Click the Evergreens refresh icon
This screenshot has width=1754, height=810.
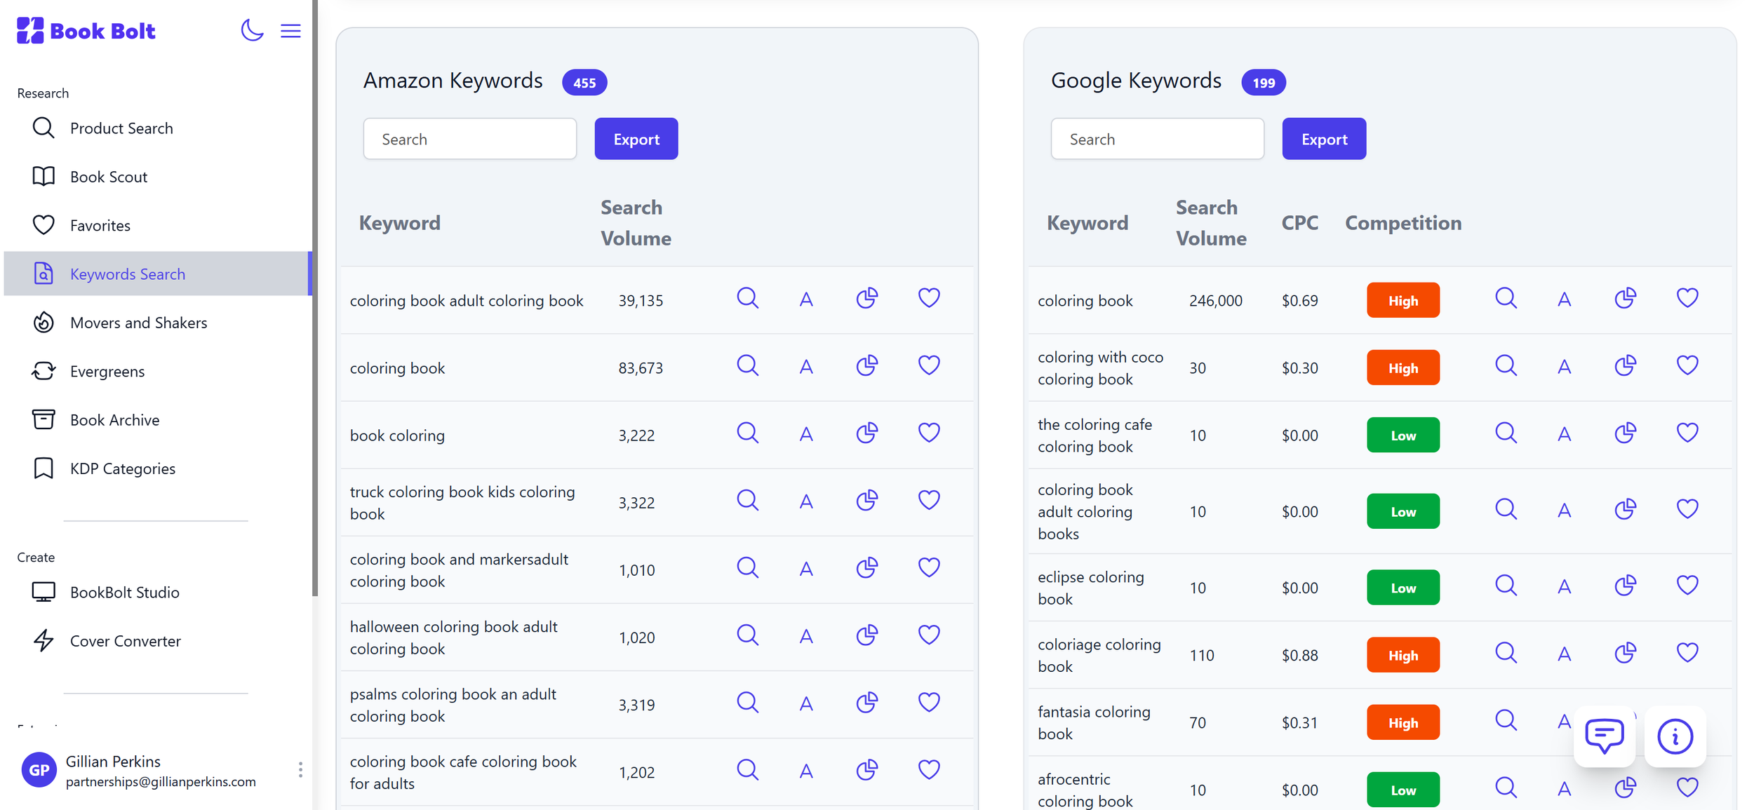tap(43, 371)
